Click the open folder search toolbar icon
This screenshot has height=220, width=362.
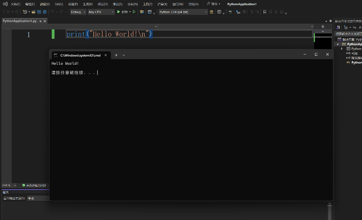point(142,12)
